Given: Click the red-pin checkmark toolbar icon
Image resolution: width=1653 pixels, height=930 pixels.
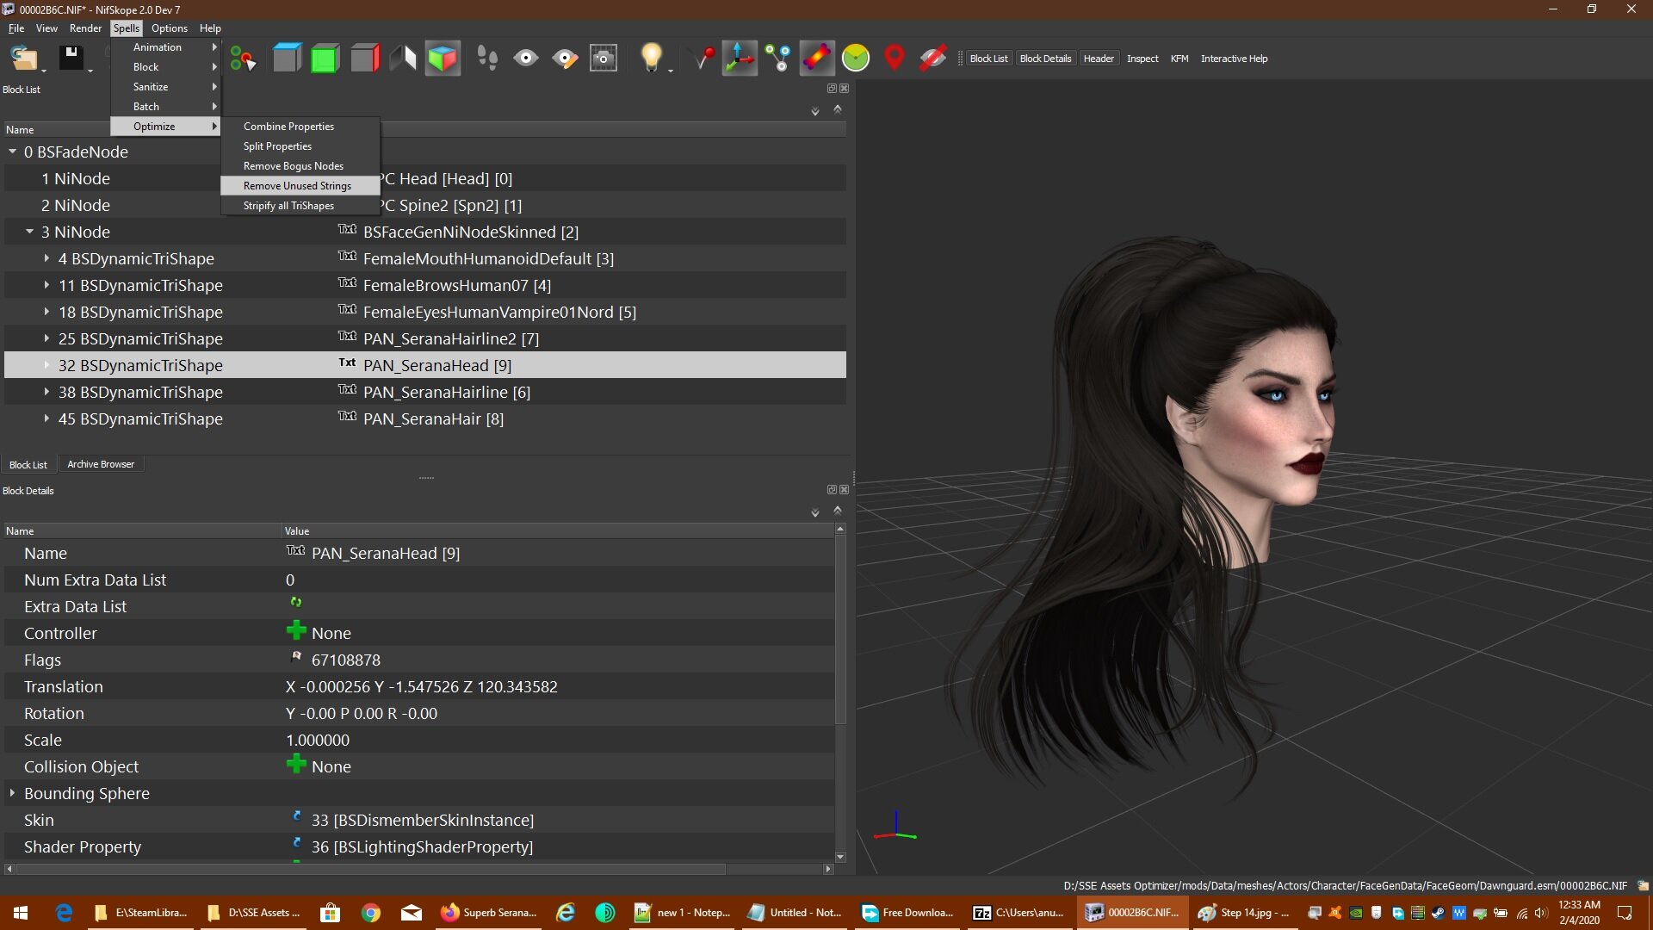Looking at the screenshot, I should pos(704,59).
